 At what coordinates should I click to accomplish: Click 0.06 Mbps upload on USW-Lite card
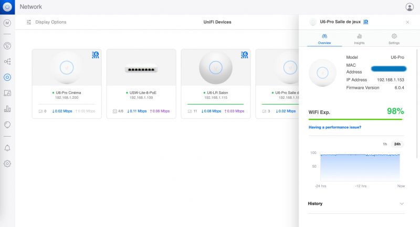(x=160, y=111)
